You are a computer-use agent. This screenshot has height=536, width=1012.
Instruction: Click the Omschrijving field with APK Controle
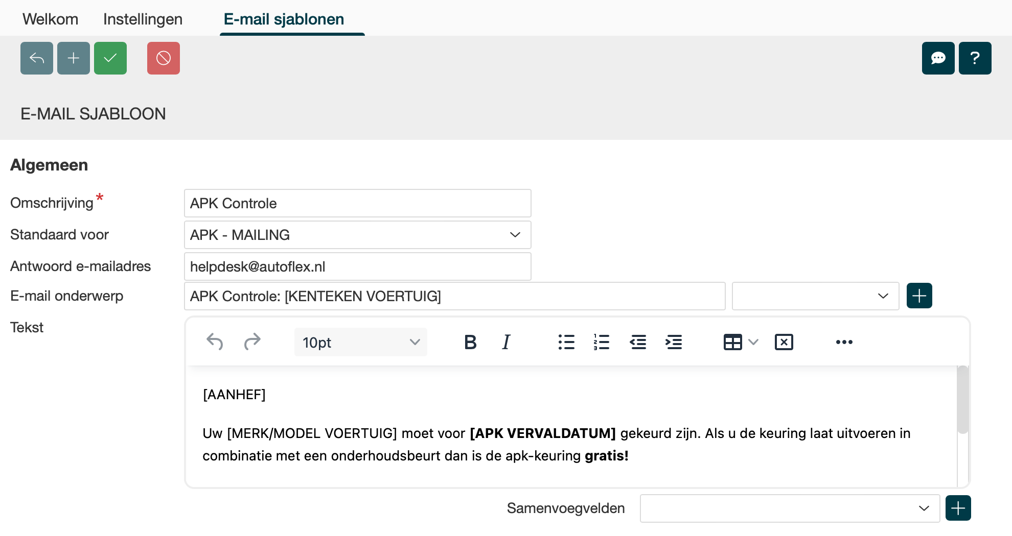click(357, 203)
